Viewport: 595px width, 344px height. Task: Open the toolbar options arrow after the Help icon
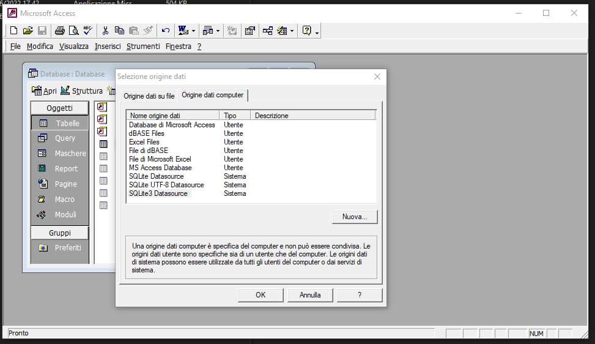tap(317, 32)
